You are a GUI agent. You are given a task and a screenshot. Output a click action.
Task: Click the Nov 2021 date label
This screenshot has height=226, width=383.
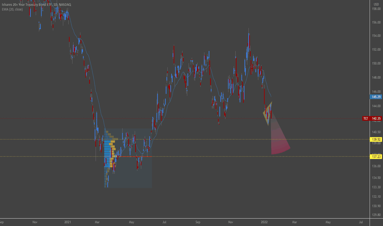coord(231,222)
